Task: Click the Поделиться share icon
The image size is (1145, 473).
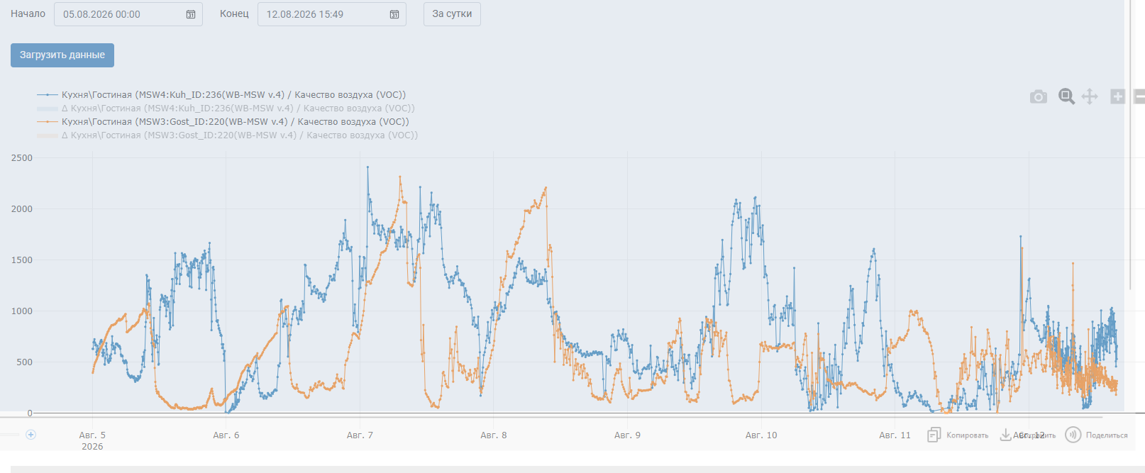Action: 1073,435
